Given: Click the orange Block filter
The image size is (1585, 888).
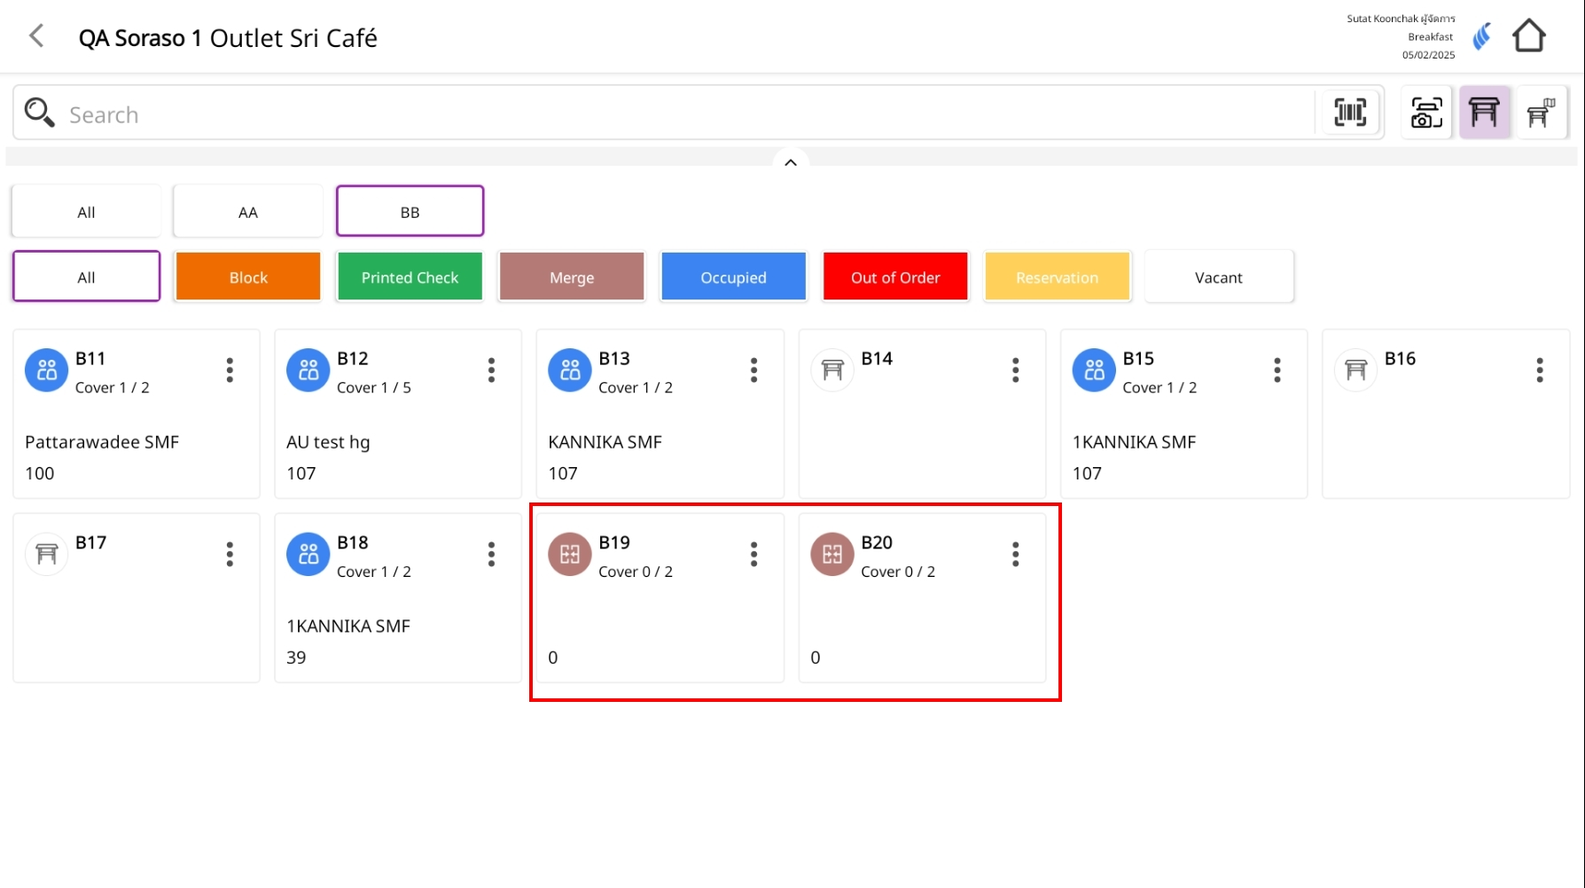Looking at the screenshot, I should [248, 277].
